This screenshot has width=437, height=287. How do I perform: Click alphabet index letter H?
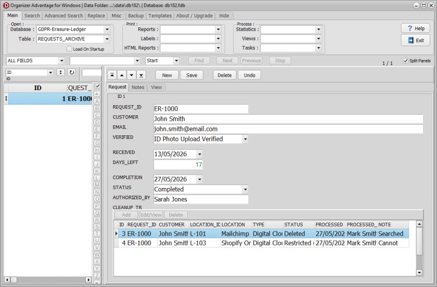click(97, 150)
